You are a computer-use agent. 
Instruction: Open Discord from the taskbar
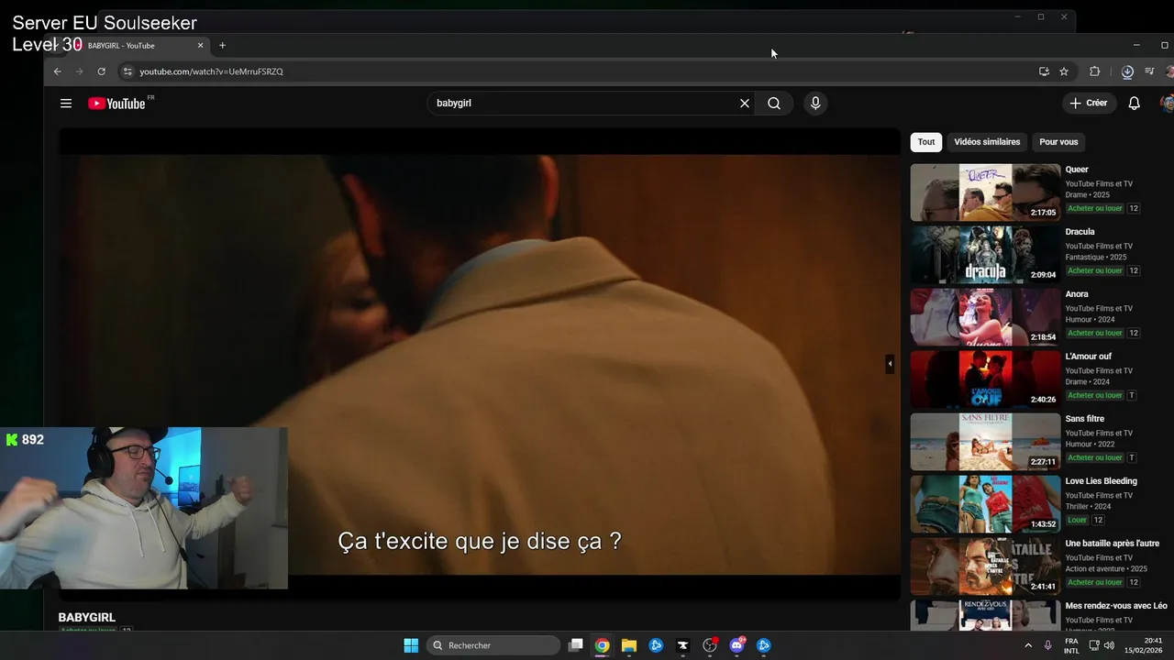click(737, 645)
